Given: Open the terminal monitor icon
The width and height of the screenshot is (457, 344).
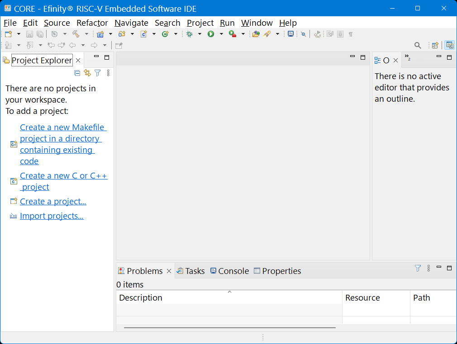Looking at the screenshot, I should click(x=290, y=34).
